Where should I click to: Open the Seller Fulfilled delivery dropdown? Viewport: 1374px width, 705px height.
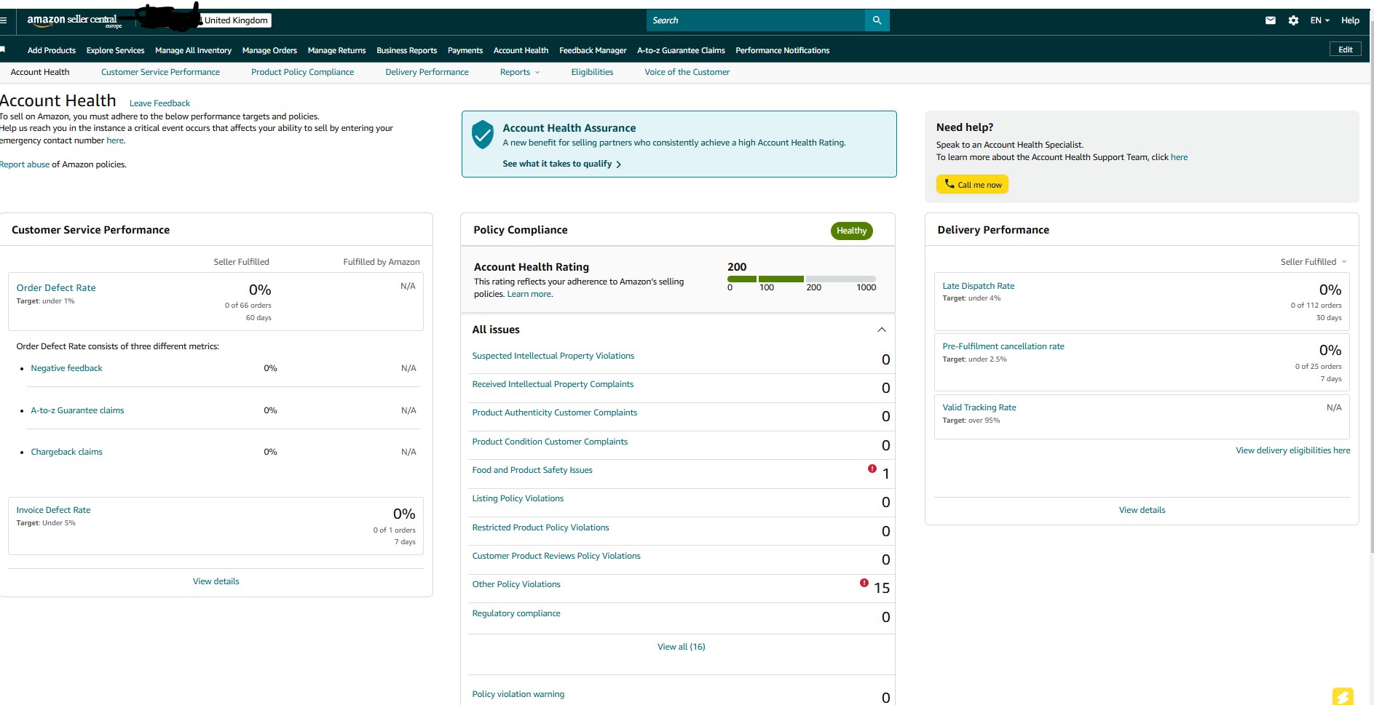[1314, 262]
